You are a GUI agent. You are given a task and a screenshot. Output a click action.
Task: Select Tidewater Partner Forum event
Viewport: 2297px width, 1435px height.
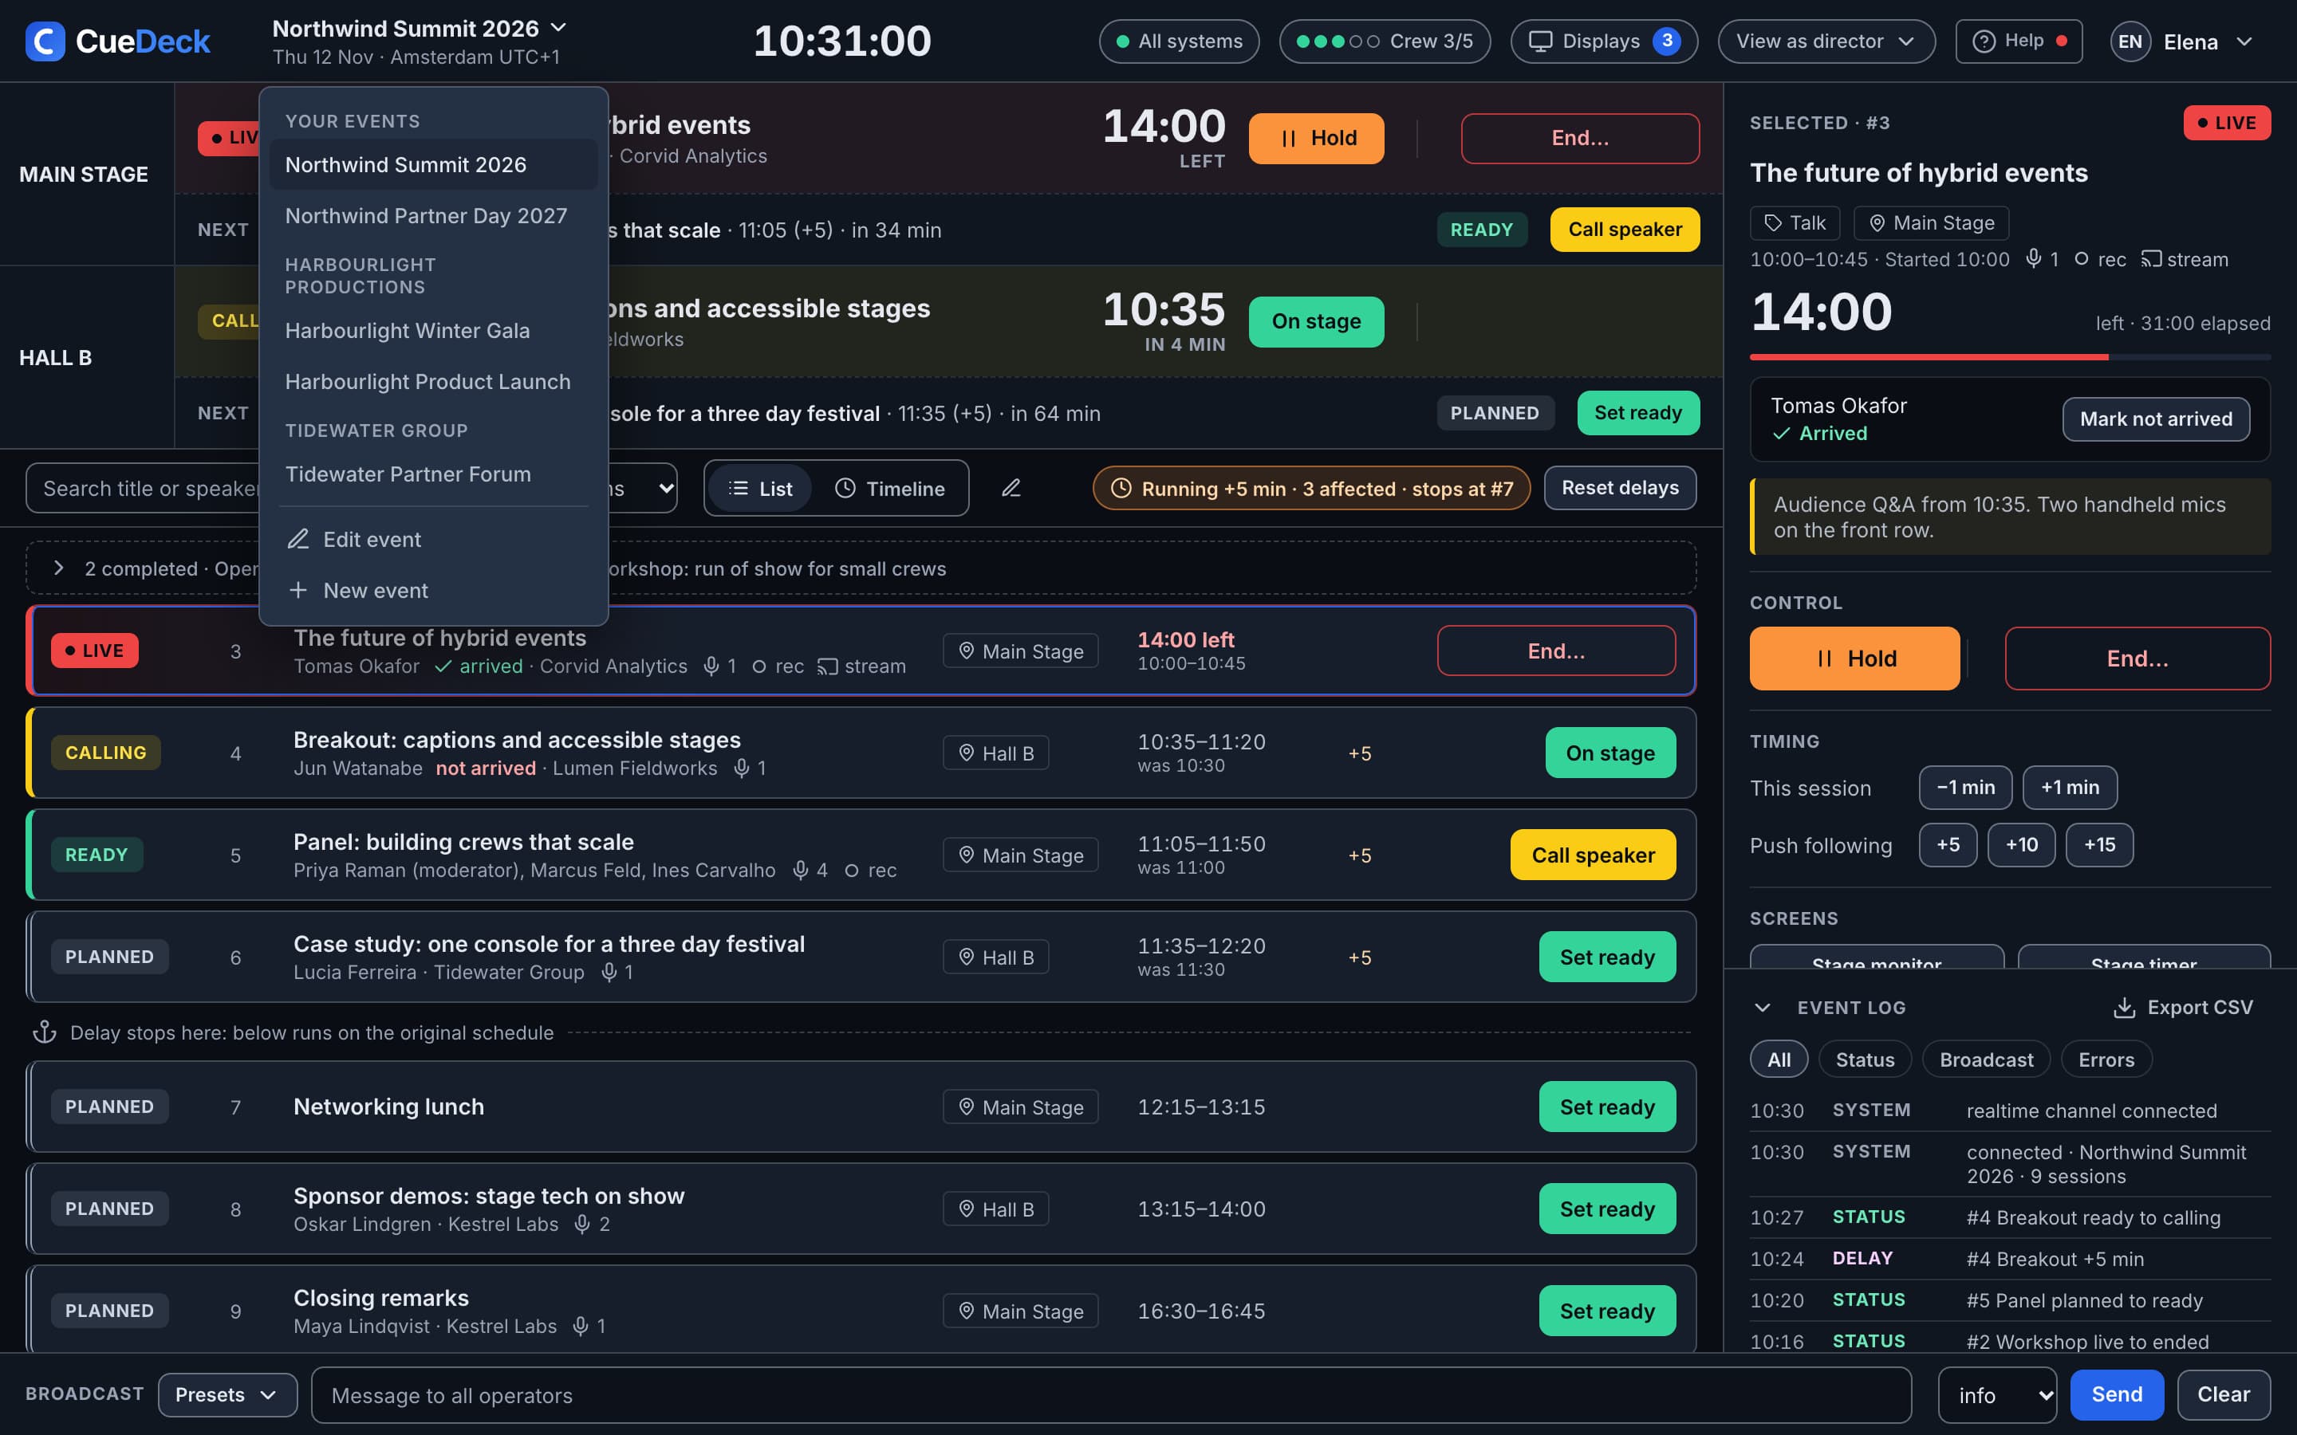pos(433,474)
